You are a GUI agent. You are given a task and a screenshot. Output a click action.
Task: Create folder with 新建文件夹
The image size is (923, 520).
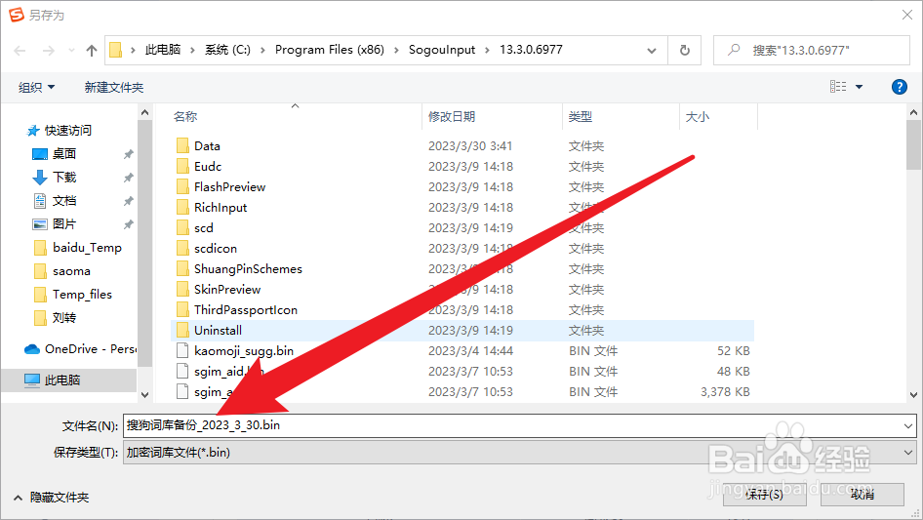pyautogui.click(x=113, y=87)
